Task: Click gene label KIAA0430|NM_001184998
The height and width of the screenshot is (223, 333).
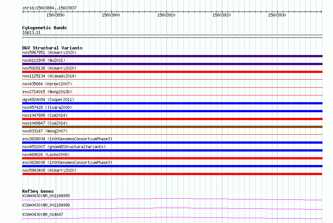Action: coord(46,205)
